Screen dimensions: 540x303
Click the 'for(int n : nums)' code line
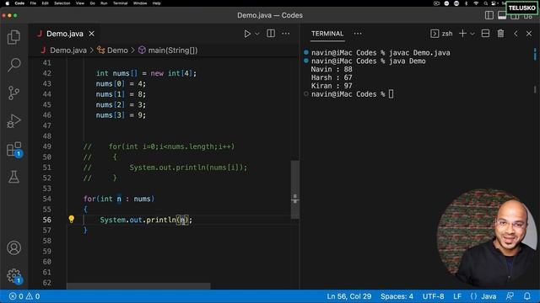click(x=119, y=199)
